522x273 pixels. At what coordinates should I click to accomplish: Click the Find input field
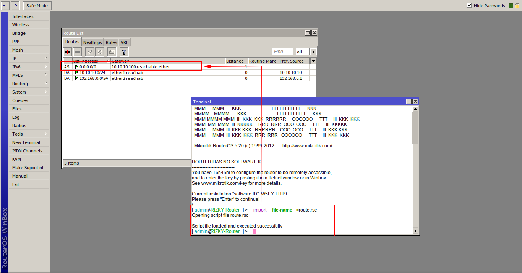pyautogui.click(x=282, y=52)
